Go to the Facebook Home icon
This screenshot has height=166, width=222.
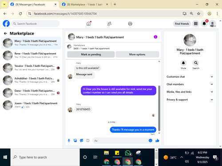pyautogui.click(x=88, y=23)
